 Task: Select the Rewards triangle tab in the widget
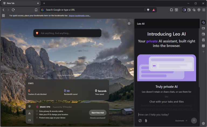(30, 113)
